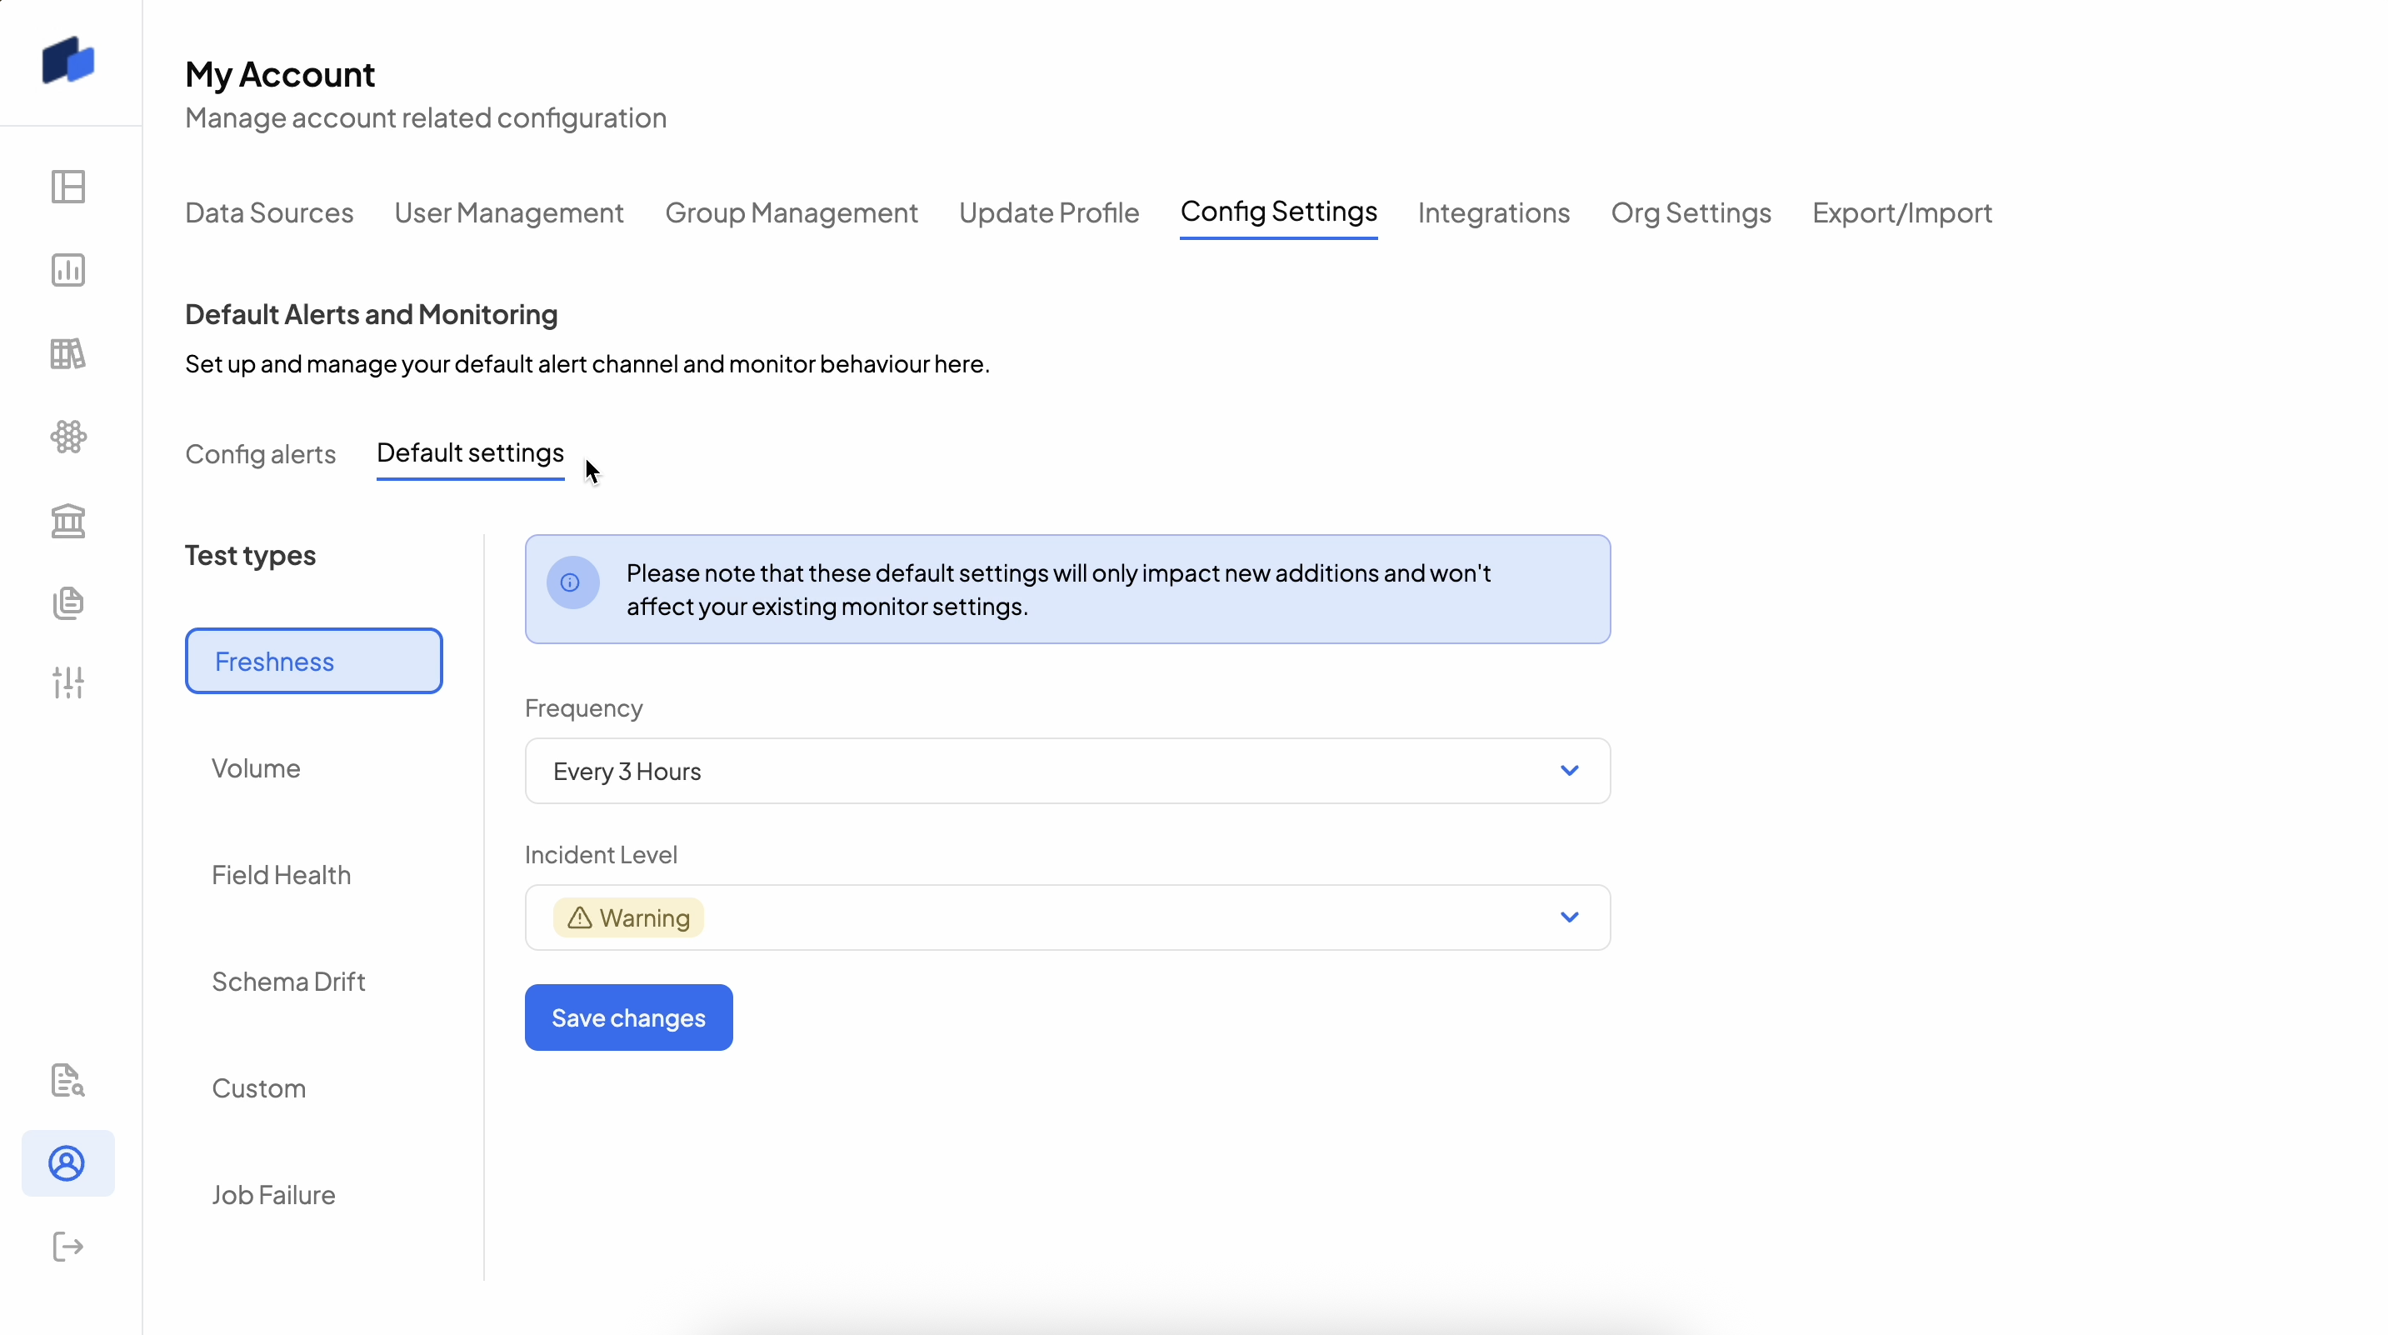Select the Schema Drift test type
2388x1335 pixels.
(288, 982)
